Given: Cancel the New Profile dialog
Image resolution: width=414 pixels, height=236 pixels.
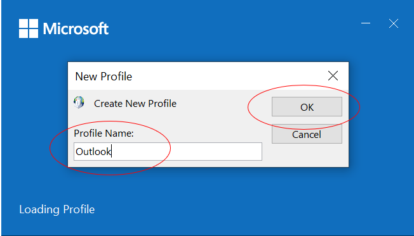Looking at the screenshot, I should pos(307,134).
